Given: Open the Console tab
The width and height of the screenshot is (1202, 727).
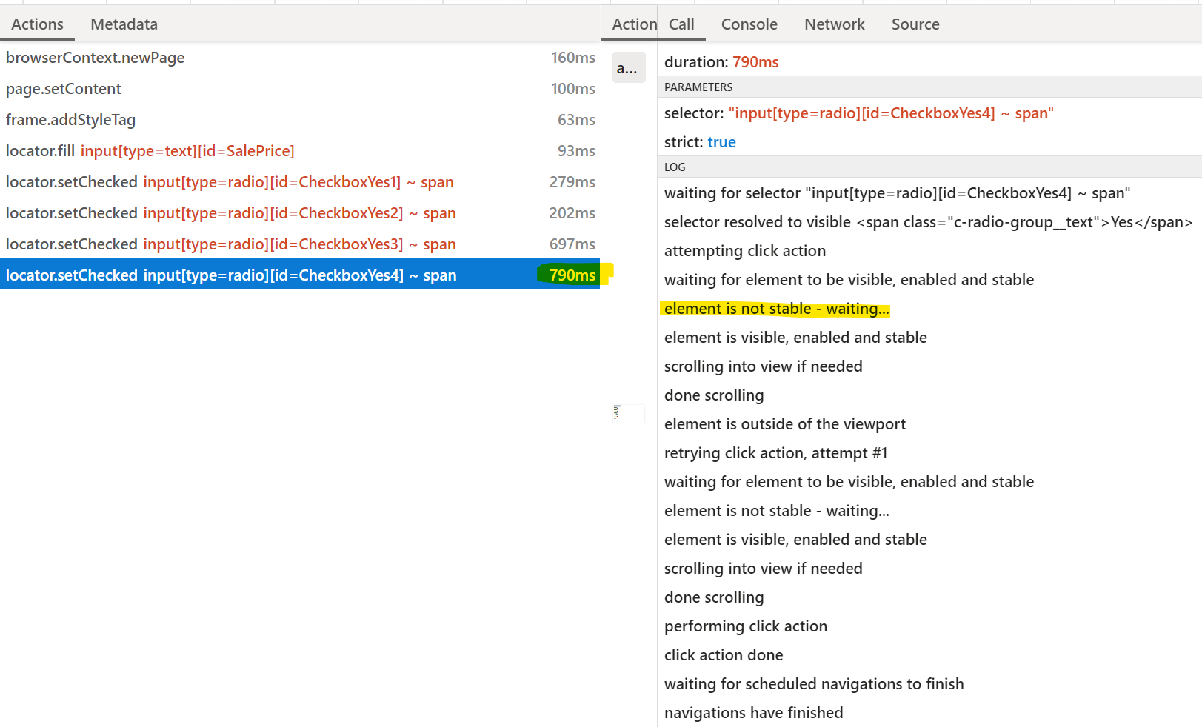Looking at the screenshot, I should 748,24.
